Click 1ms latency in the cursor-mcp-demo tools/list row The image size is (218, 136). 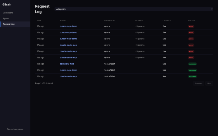tap(164, 70)
